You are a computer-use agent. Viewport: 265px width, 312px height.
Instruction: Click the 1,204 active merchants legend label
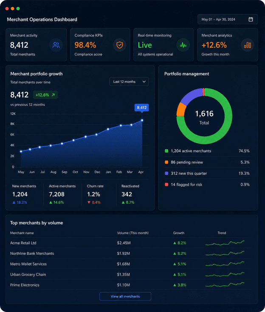click(191, 151)
